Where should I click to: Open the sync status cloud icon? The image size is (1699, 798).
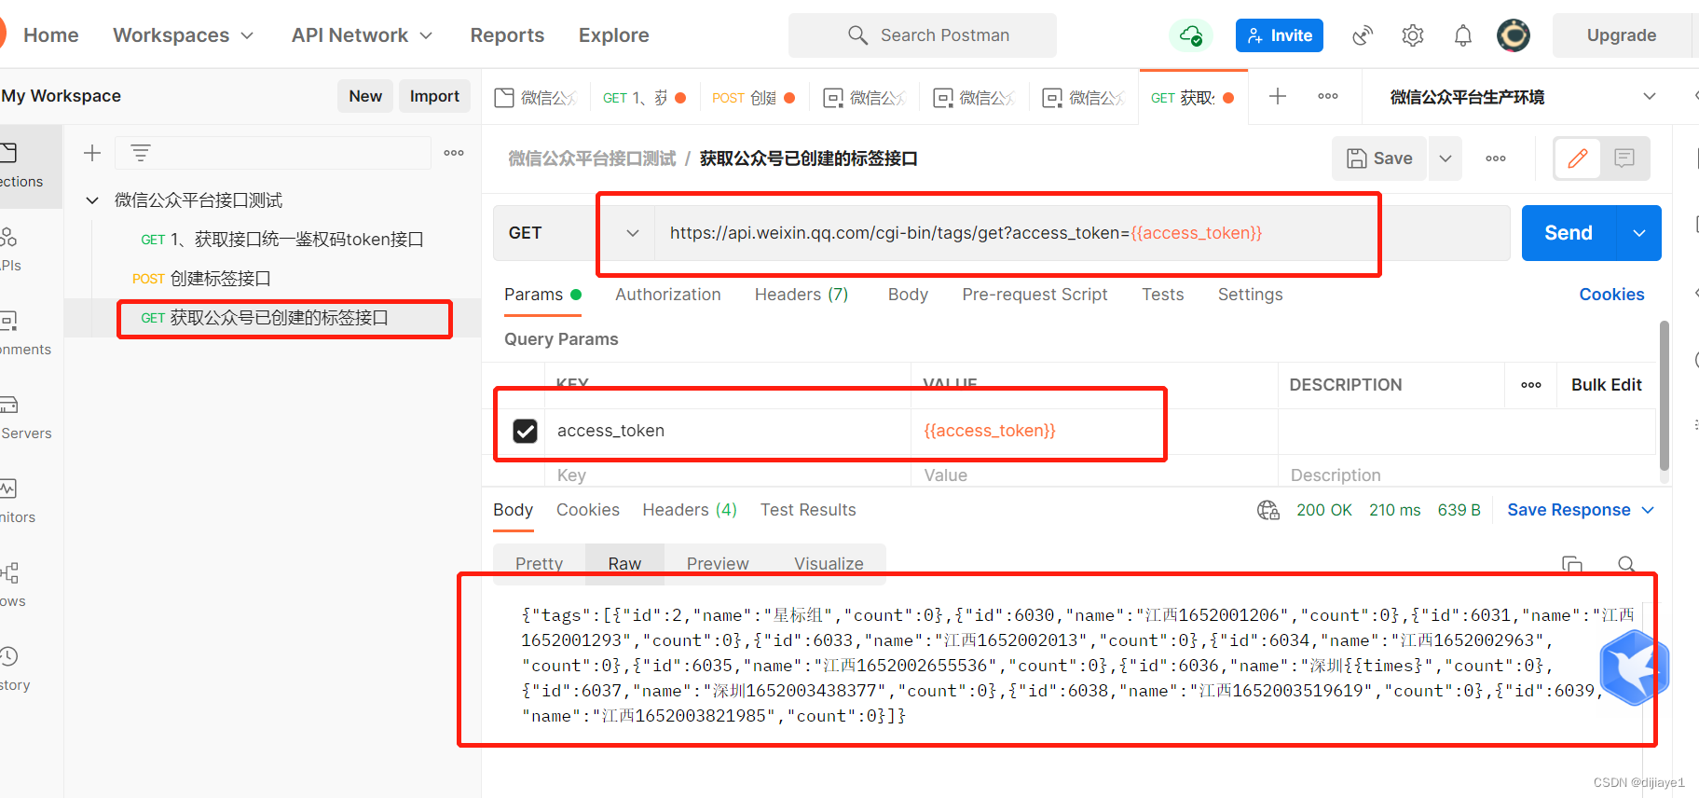[1190, 35]
